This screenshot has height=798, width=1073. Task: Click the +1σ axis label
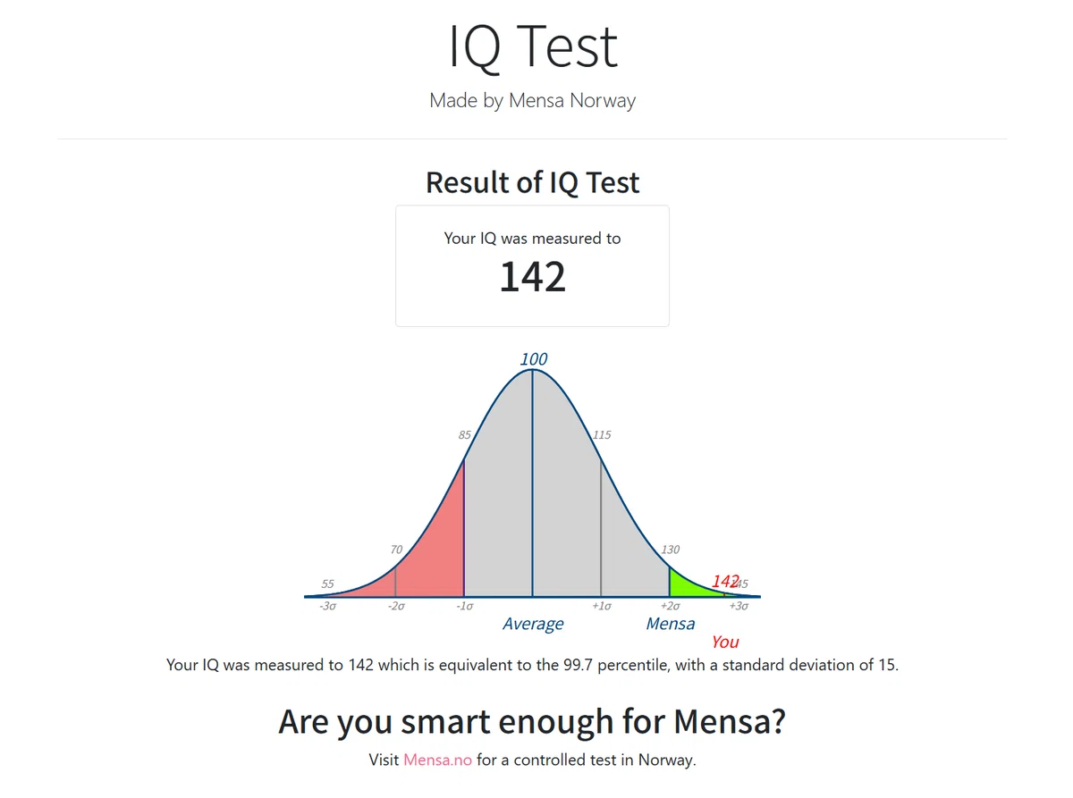pos(602,607)
